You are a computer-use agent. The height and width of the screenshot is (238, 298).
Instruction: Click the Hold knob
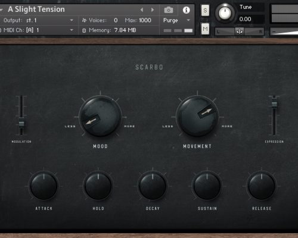[x=98, y=186]
